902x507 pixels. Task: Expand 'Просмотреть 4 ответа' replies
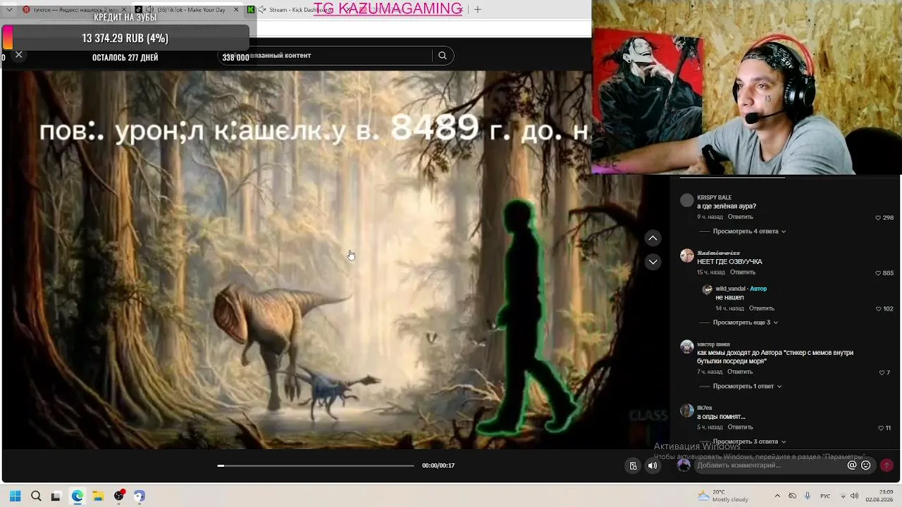[x=749, y=231]
